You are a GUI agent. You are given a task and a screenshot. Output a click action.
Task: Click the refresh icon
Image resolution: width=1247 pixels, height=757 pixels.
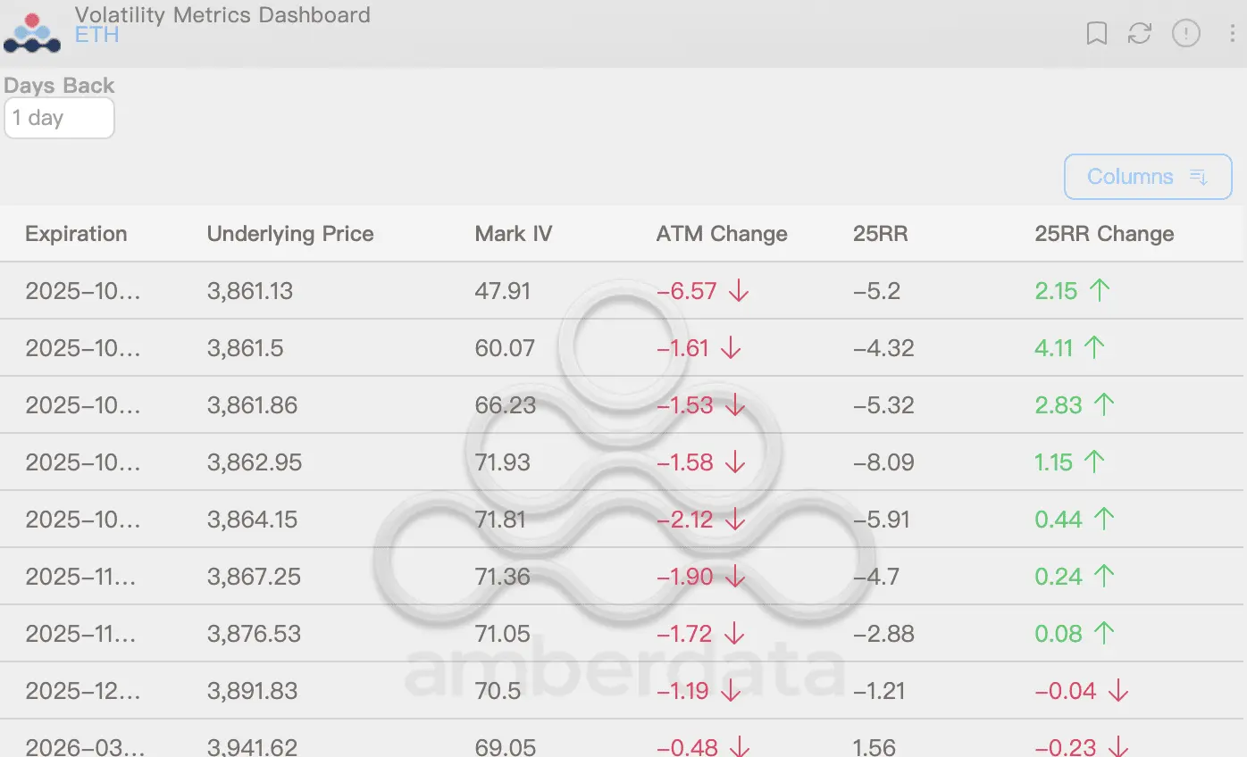coord(1140,34)
